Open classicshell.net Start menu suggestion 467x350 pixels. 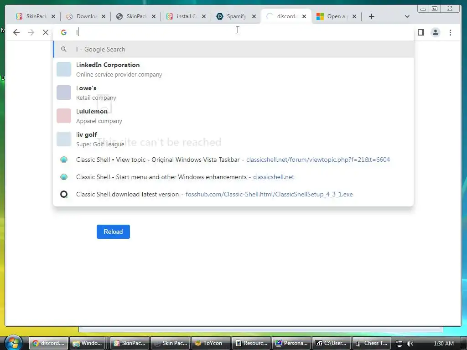[233, 177]
